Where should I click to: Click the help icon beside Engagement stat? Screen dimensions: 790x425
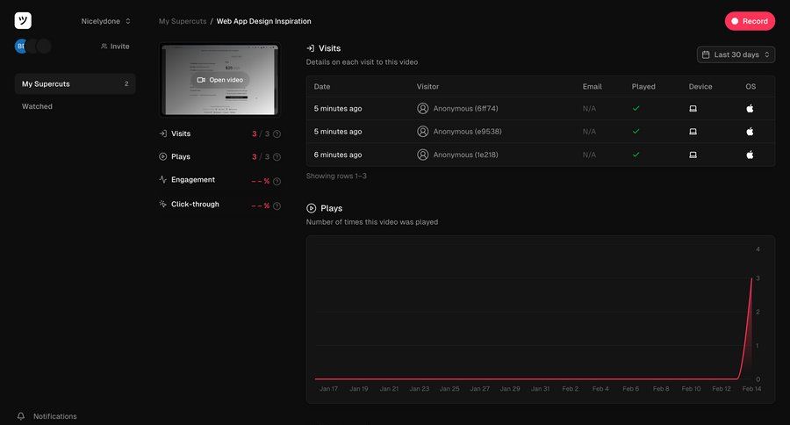click(x=276, y=182)
